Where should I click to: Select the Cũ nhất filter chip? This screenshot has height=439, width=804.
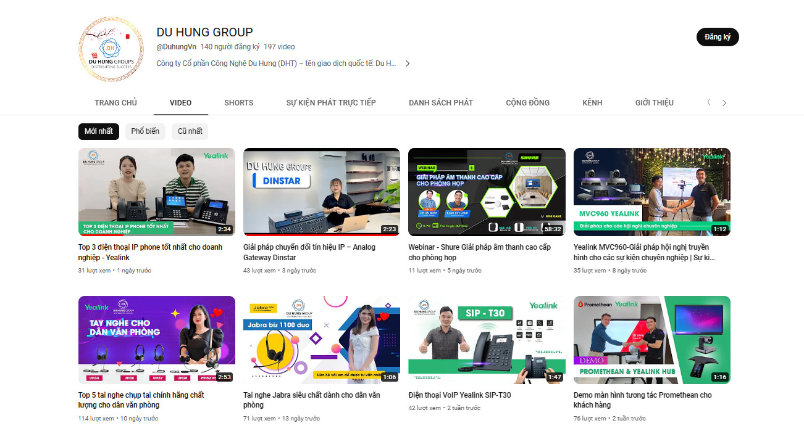pyautogui.click(x=190, y=131)
